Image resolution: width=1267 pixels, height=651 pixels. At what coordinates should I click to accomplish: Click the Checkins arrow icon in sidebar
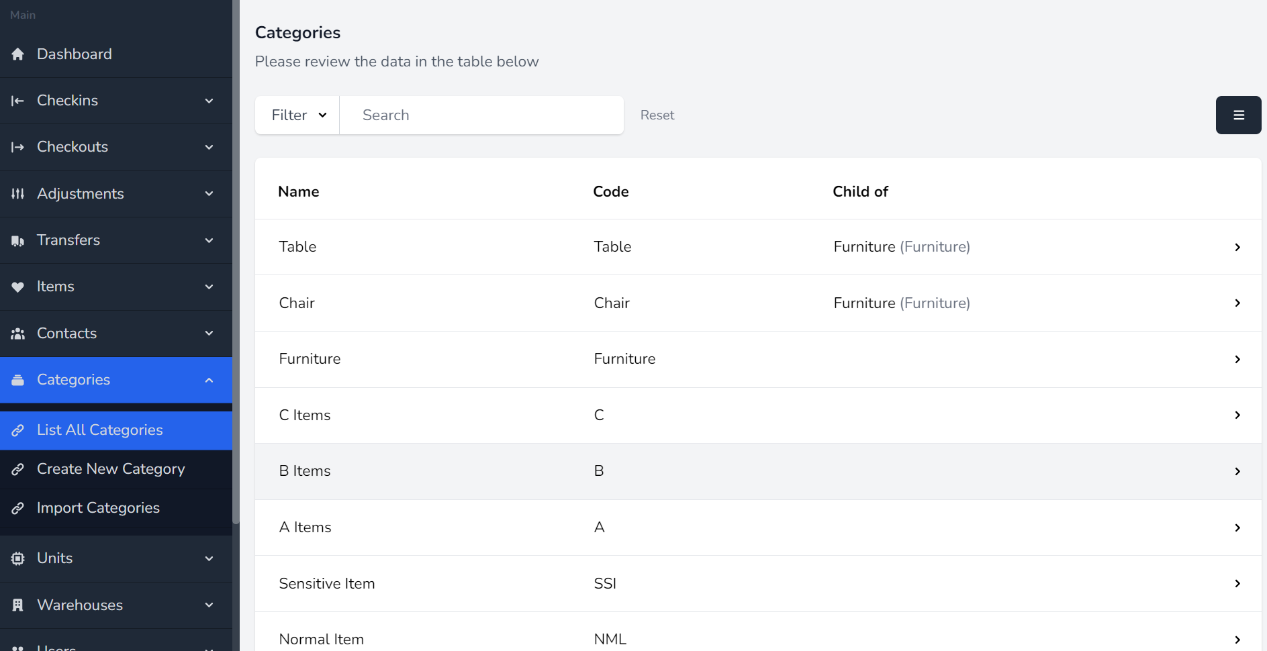tap(18, 101)
